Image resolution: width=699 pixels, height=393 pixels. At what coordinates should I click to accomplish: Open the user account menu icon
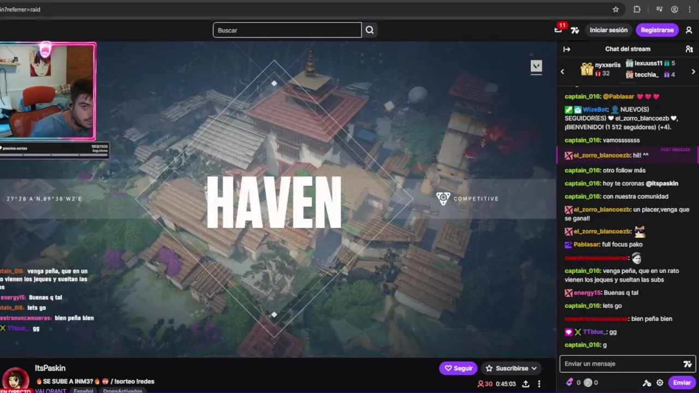tap(689, 30)
